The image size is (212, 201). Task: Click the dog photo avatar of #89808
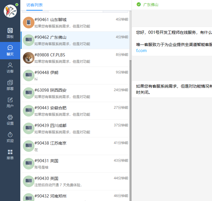coord(29,58)
